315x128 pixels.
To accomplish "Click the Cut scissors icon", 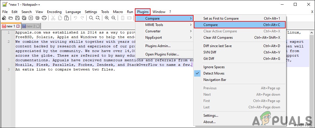I will tap(53, 18).
